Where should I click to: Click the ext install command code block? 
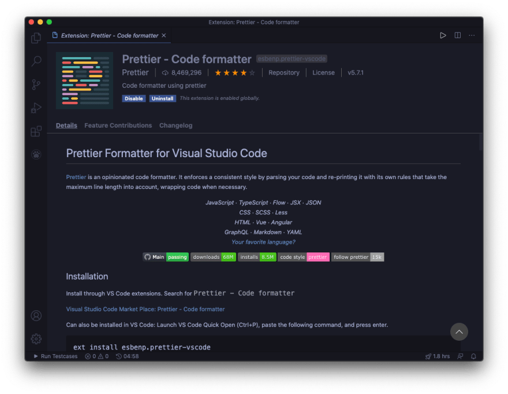[x=263, y=344]
